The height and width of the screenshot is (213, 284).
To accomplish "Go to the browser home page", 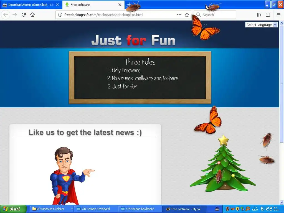I will coord(32,15).
